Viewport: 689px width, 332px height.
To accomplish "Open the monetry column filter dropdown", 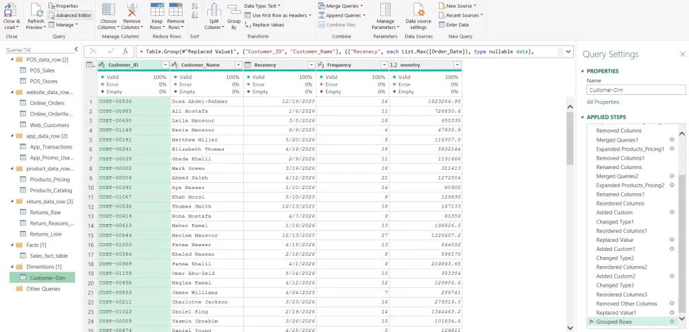I will pos(457,65).
